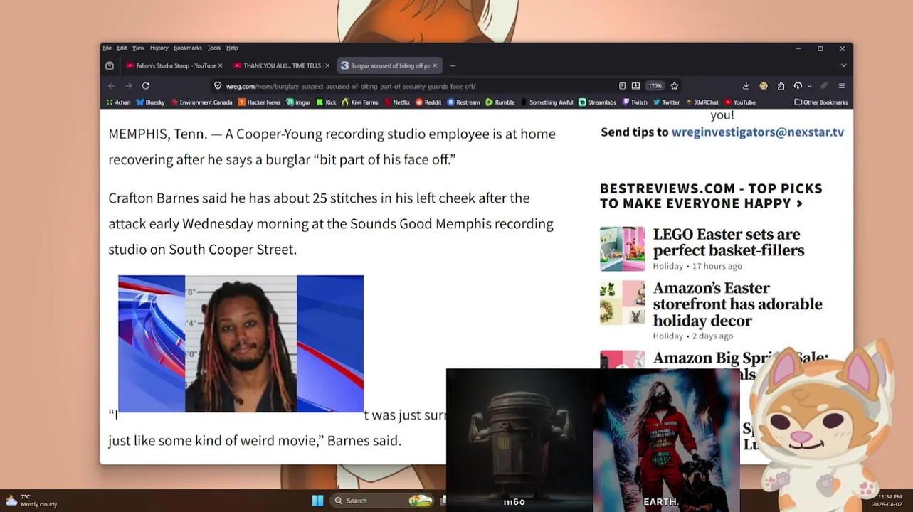This screenshot has width=913, height=512.
Task: Open the Rumble bookmark
Action: (500, 102)
